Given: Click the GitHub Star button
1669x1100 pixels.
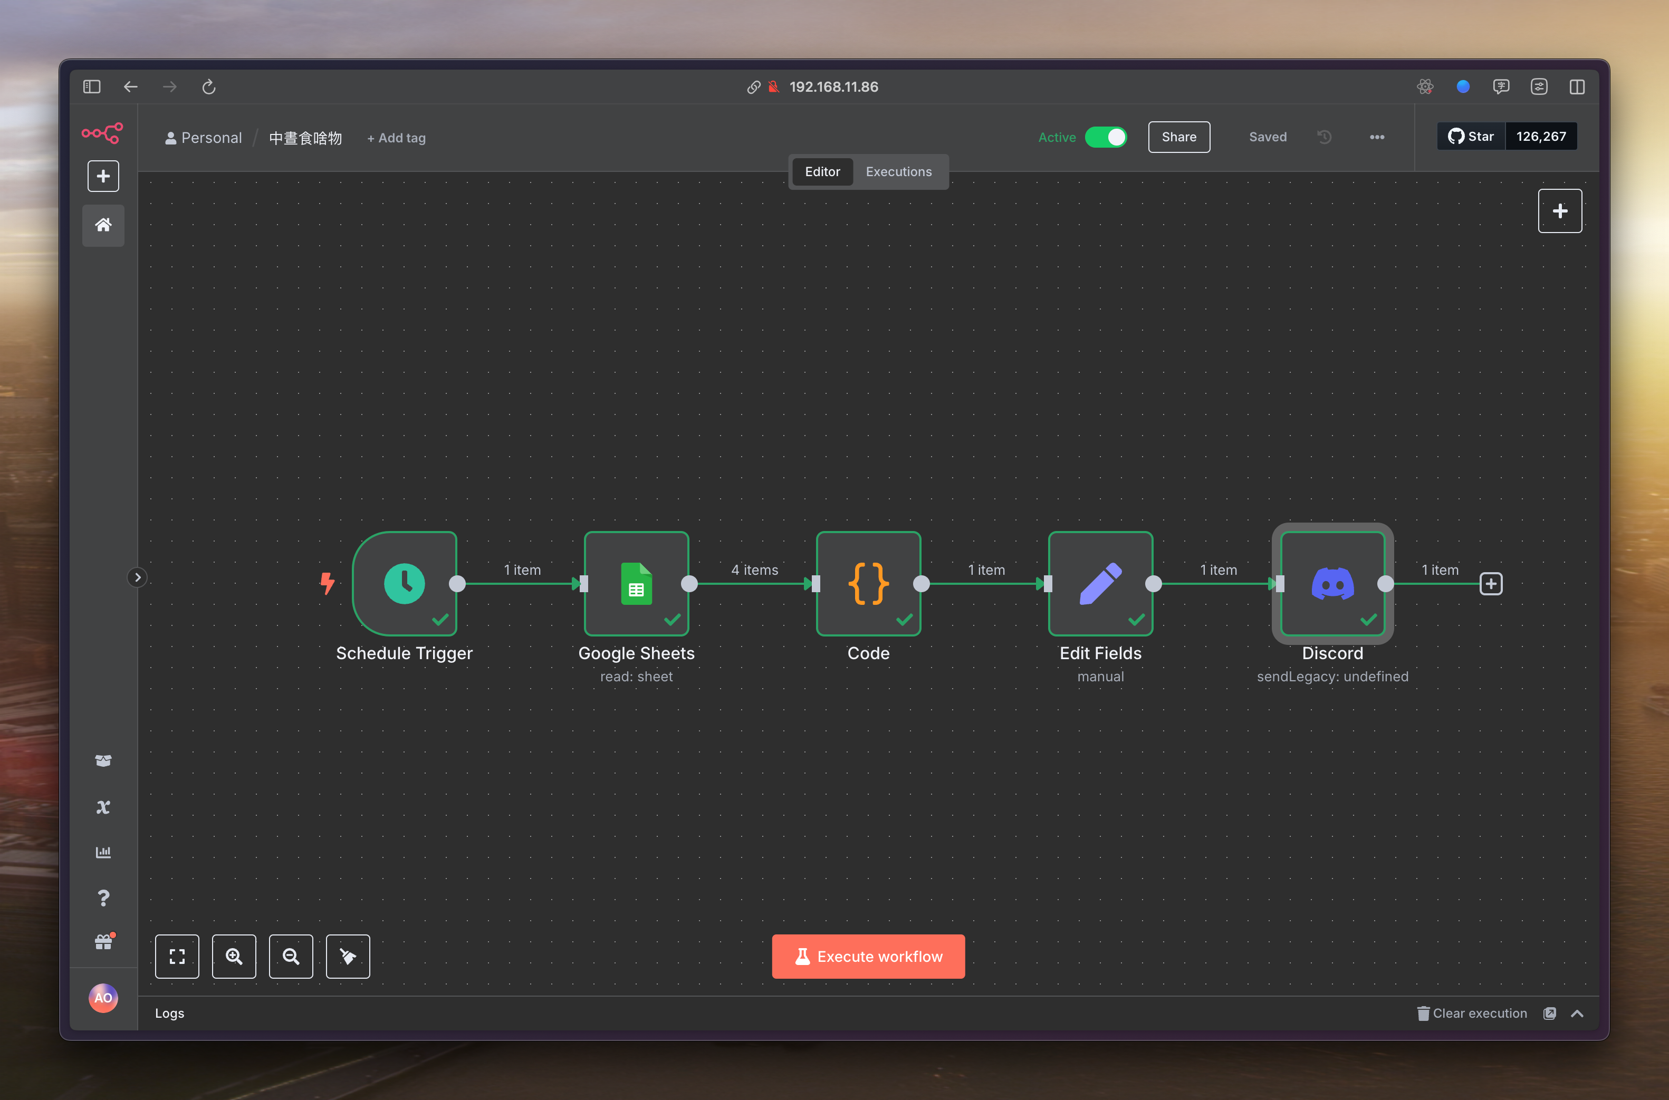Looking at the screenshot, I should click(1471, 136).
